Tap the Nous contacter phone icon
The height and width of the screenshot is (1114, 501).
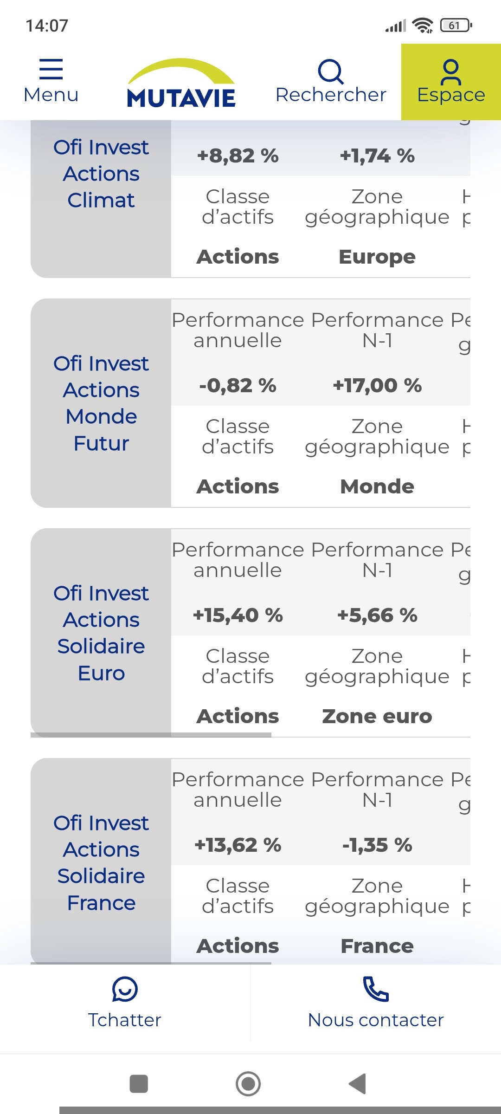click(375, 989)
